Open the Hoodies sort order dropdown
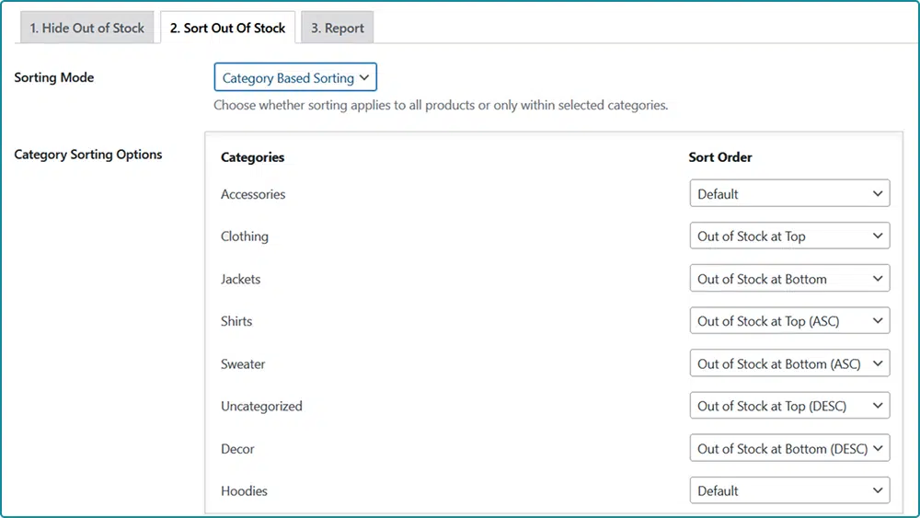Image resolution: width=920 pixels, height=518 pixels. 789,491
